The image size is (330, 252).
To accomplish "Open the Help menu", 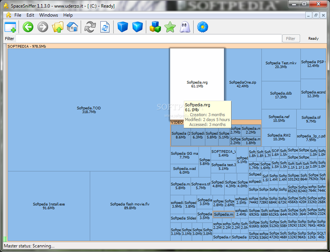I will (x=68, y=15).
